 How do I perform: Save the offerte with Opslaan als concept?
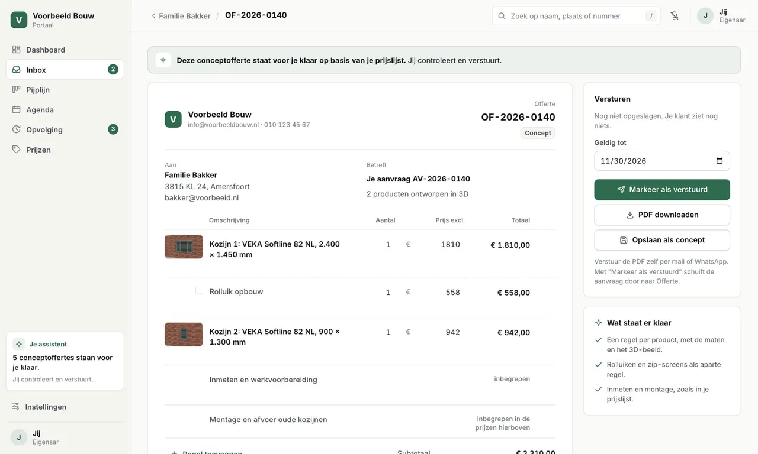[662, 240]
